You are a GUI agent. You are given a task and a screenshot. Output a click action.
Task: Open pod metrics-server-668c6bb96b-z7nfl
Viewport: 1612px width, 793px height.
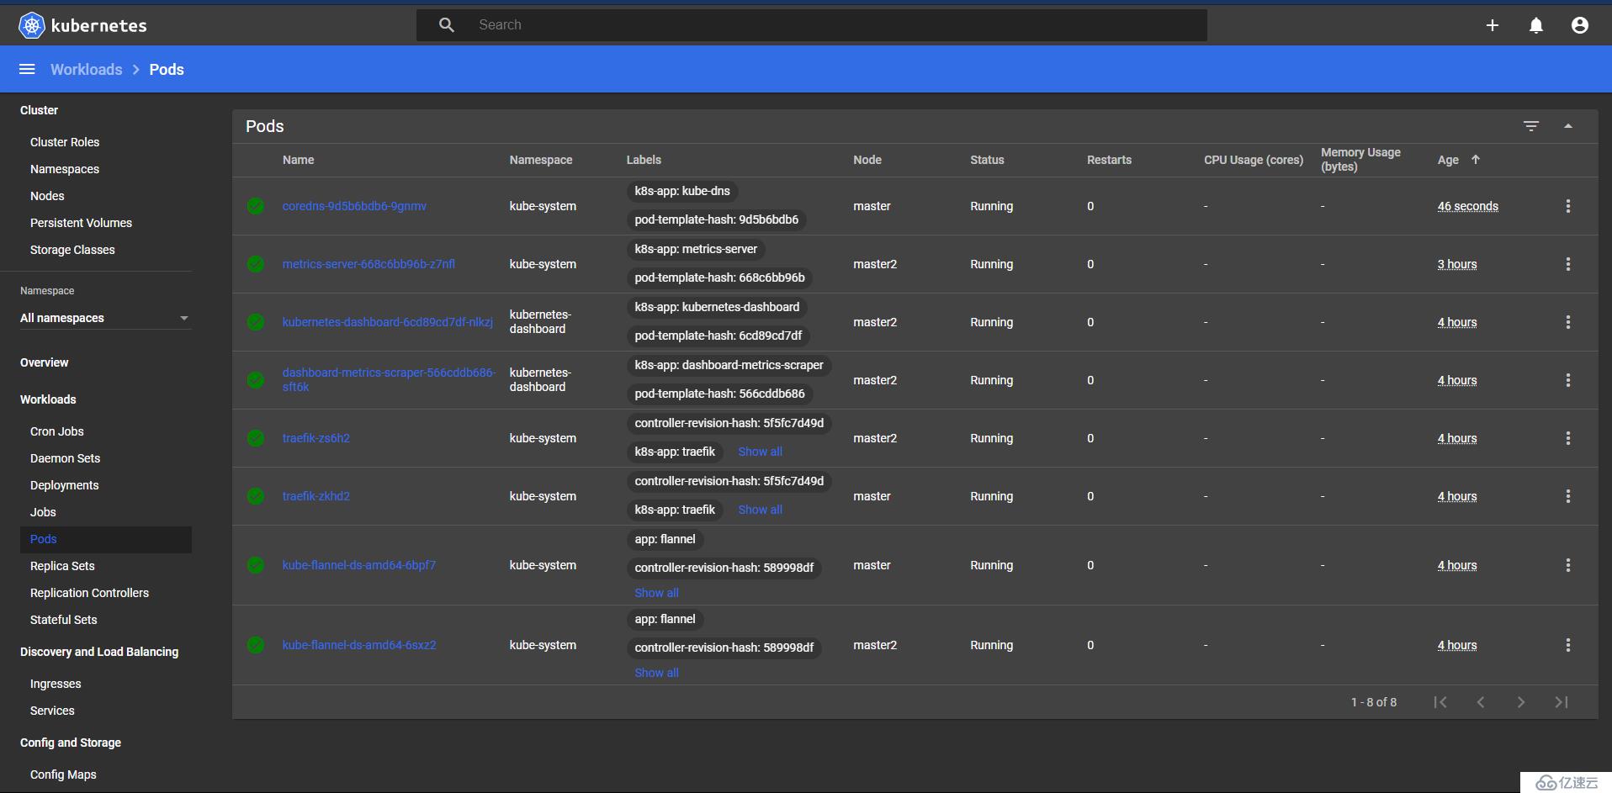click(x=369, y=264)
